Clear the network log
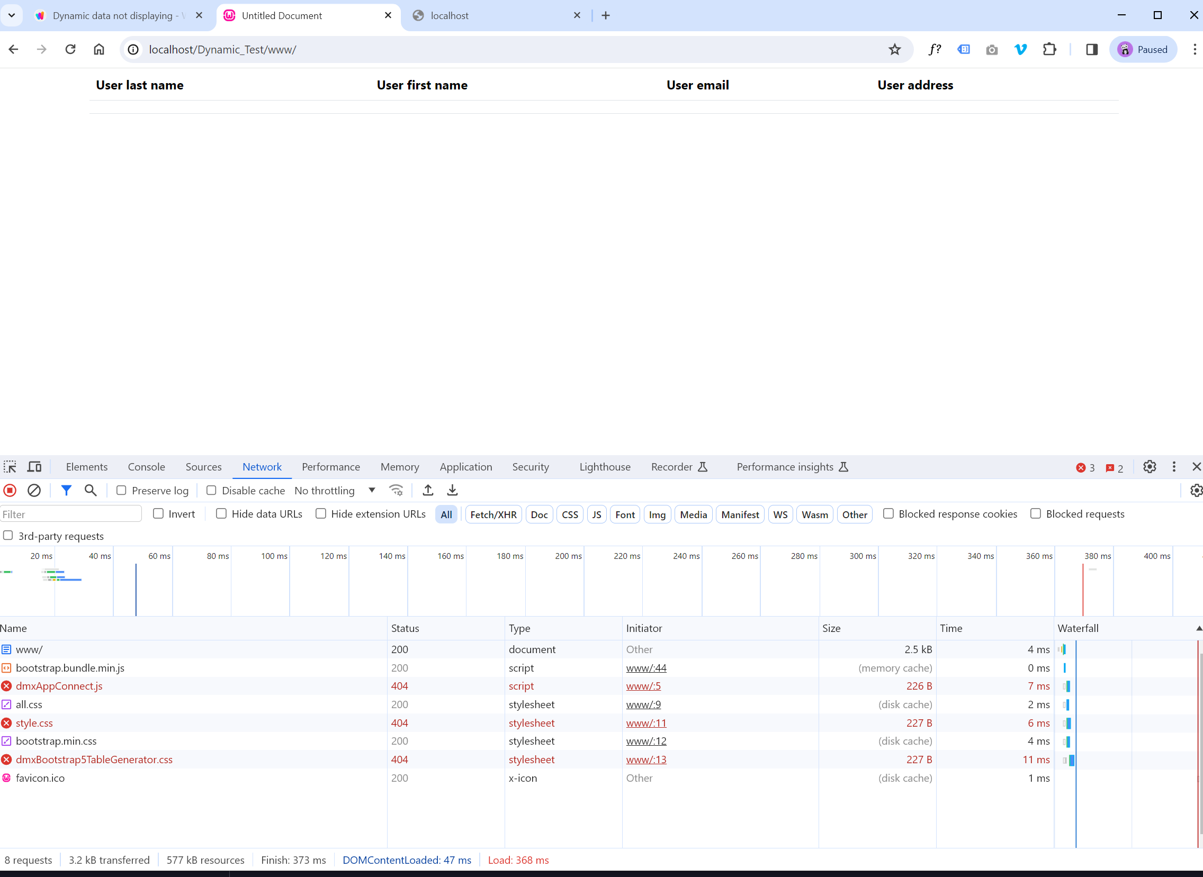 [x=34, y=491]
